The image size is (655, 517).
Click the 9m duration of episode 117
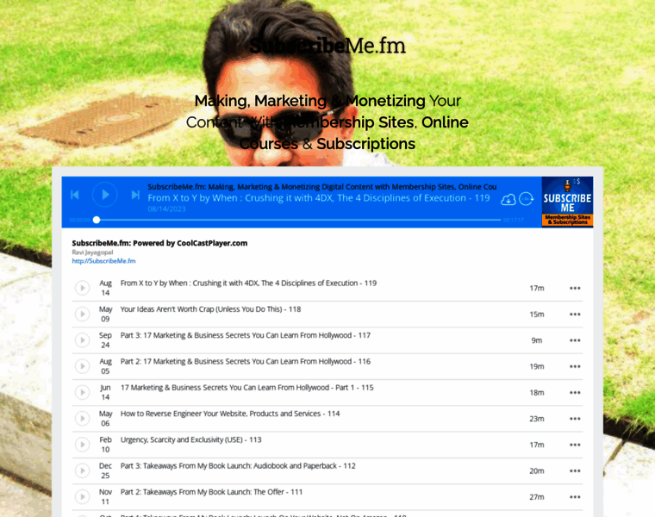pos(537,340)
